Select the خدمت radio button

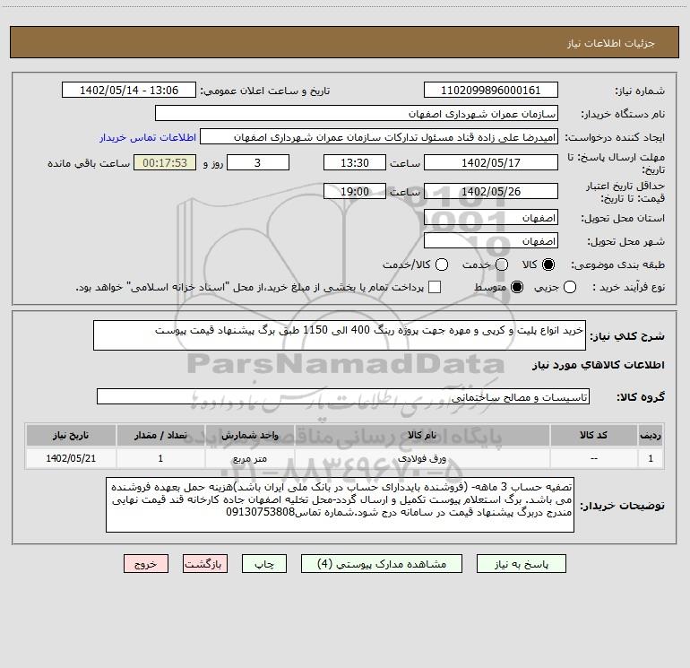click(502, 265)
